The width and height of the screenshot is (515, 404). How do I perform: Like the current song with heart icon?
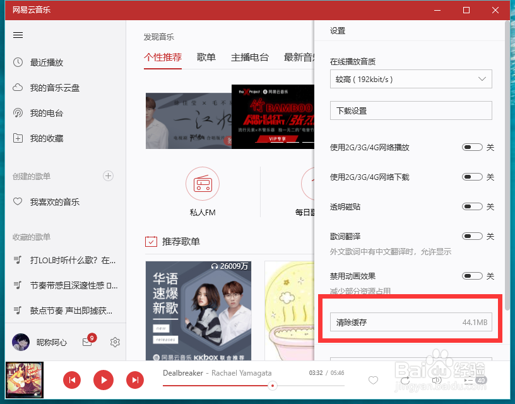click(373, 380)
